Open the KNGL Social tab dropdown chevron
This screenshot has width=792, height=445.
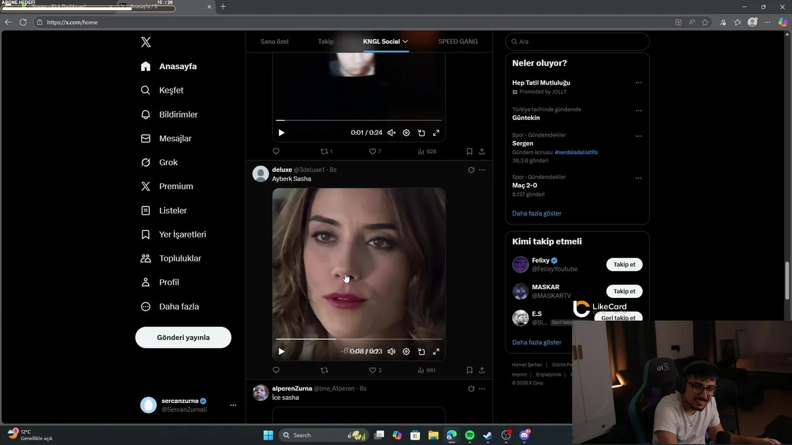pyautogui.click(x=405, y=41)
